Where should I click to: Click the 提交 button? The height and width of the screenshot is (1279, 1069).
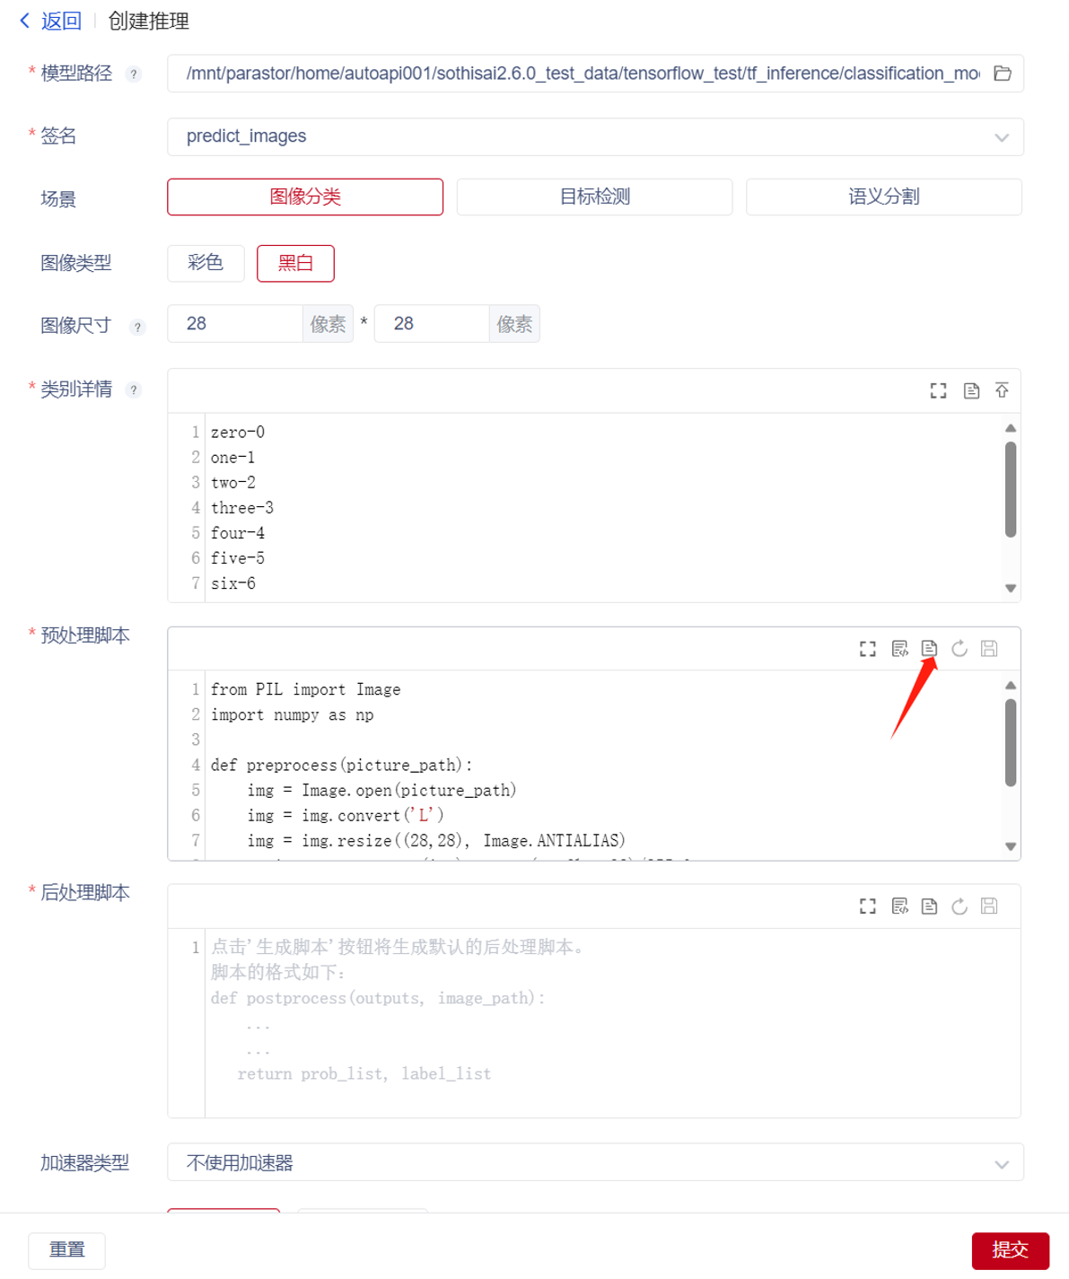(x=1010, y=1249)
